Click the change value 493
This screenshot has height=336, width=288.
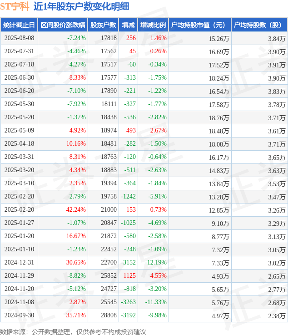pyautogui.click(x=131, y=131)
